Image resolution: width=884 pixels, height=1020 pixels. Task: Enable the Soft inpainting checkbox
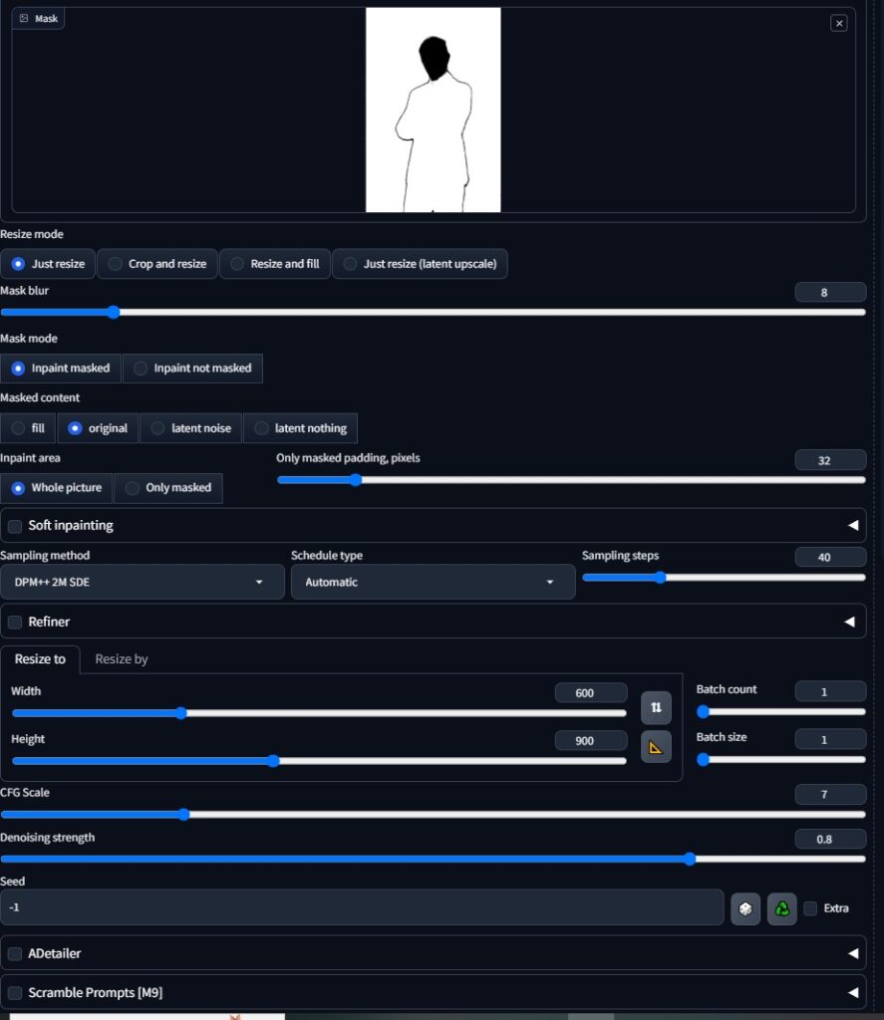(15, 526)
